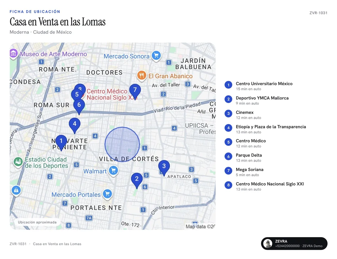Viewport: 337px width, 259px height.
Task: Click the ZVR-1031 reference code at top right
Action: [x=318, y=13]
